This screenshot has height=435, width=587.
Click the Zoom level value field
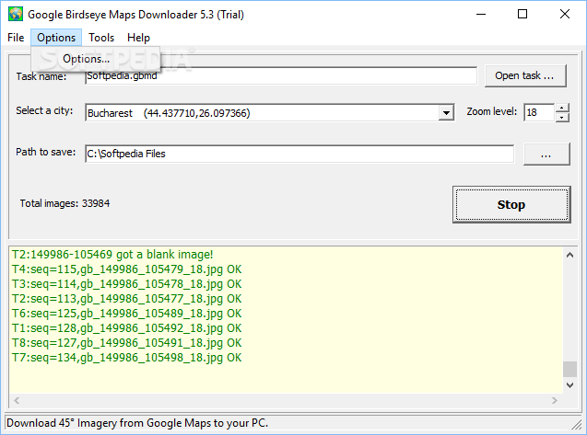(x=539, y=112)
